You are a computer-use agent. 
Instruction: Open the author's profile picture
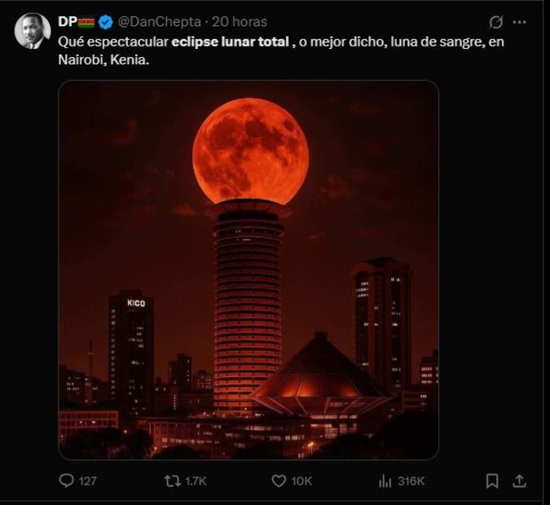coord(33,31)
